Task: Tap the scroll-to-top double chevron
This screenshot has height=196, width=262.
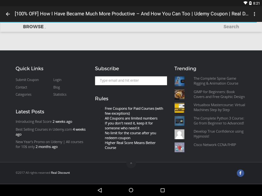Action: click(x=131, y=163)
